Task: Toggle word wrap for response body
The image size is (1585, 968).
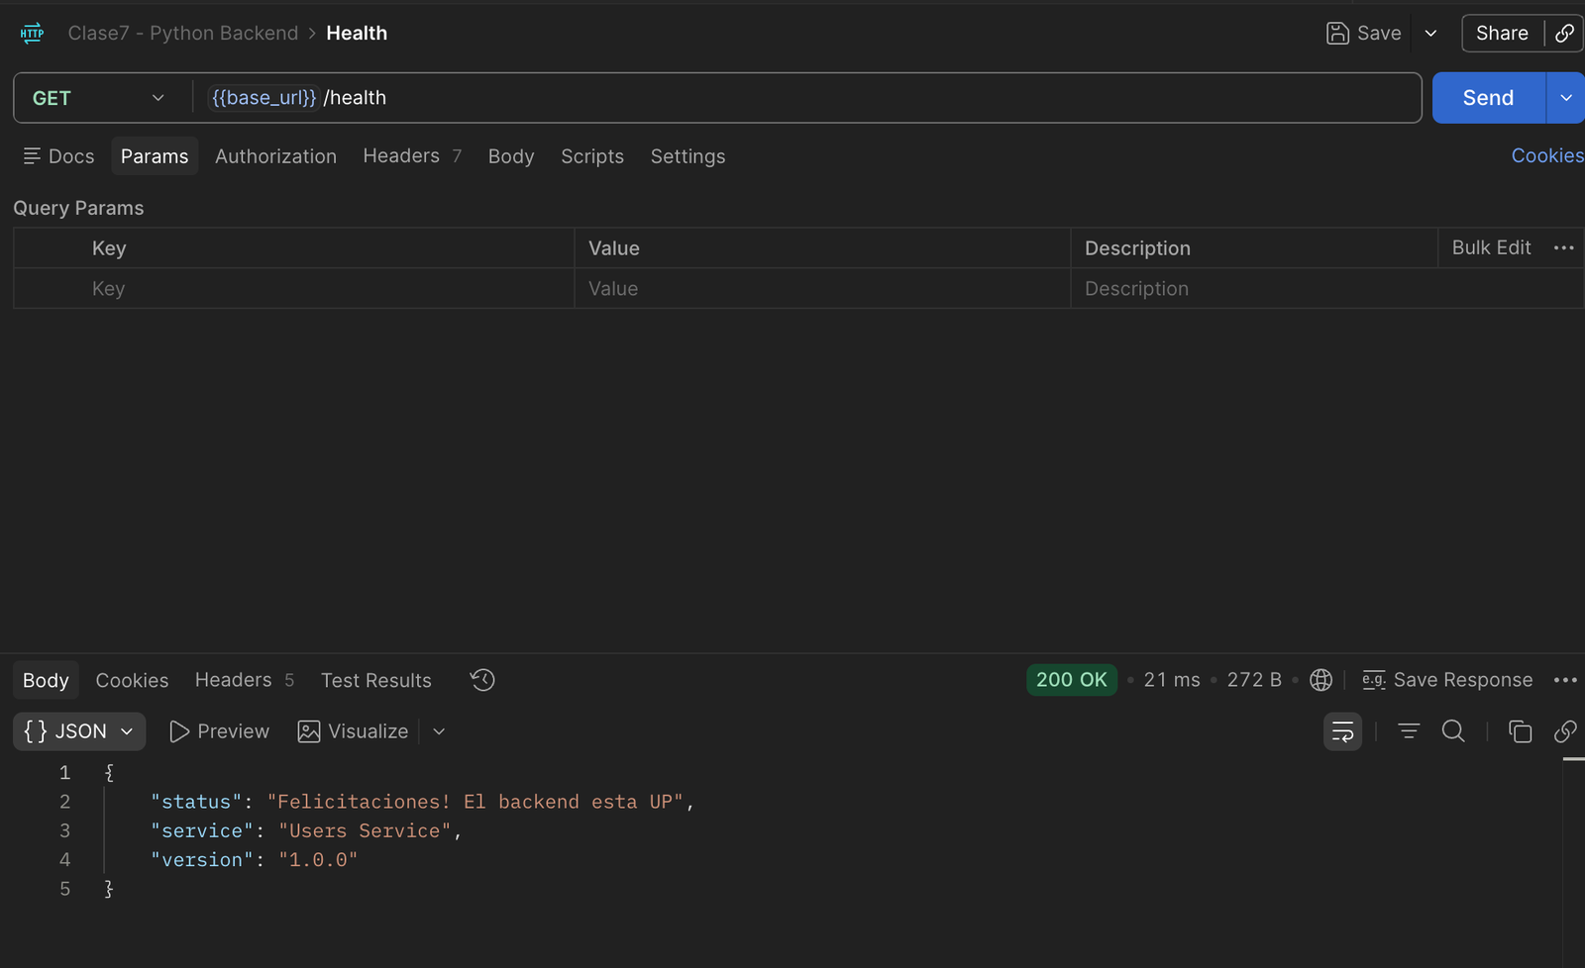Action: [x=1342, y=731]
